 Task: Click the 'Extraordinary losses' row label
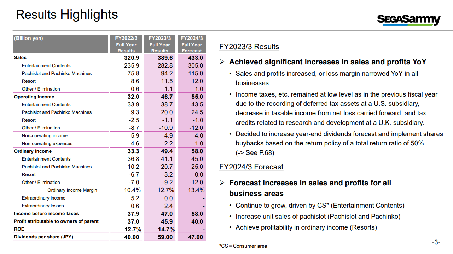coord(43,206)
